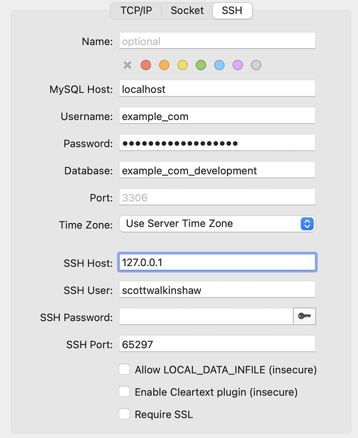The image size is (358, 438).
Task: Switch to the Socket connection tab
Action: (x=187, y=11)
